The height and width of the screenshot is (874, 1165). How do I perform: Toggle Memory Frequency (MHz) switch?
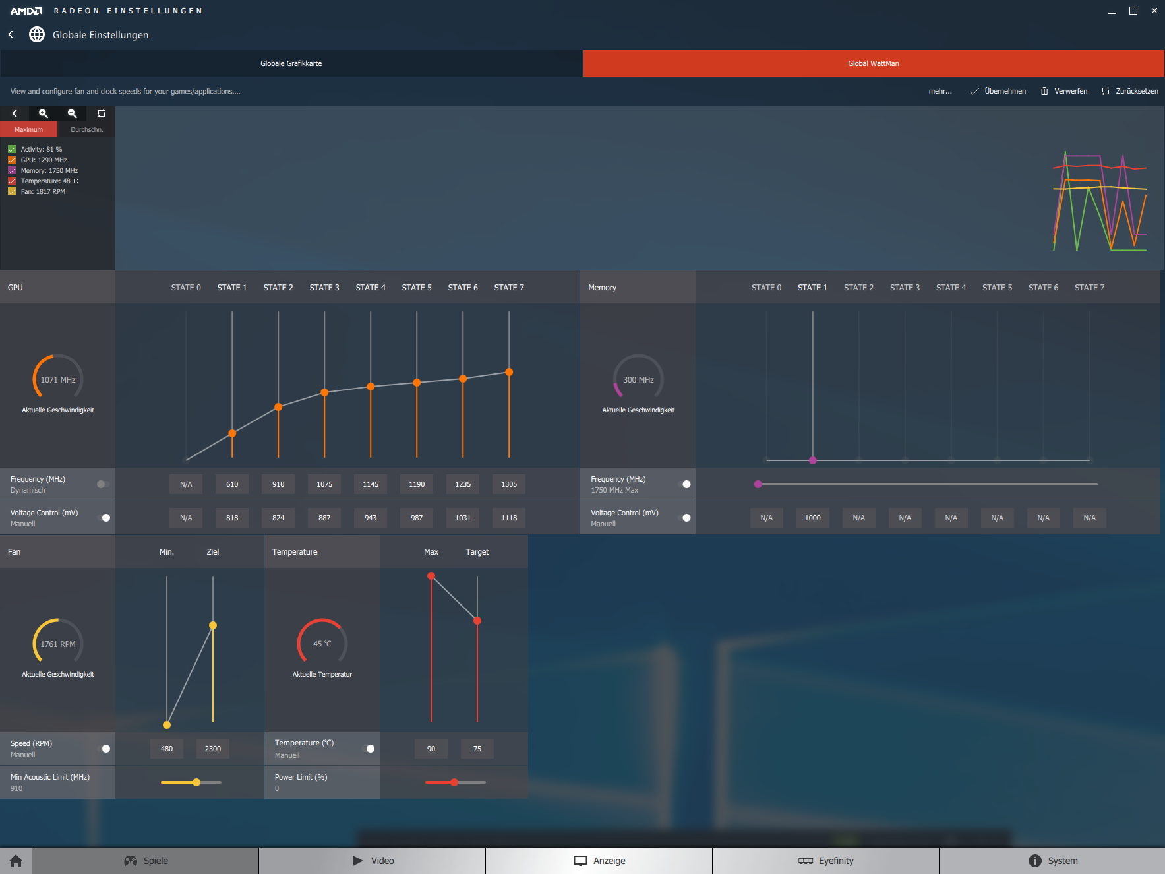point(684,484)
